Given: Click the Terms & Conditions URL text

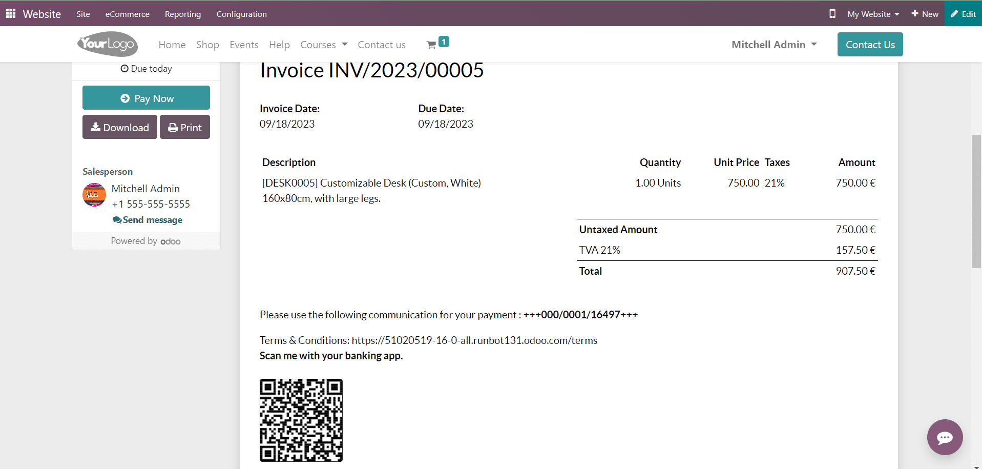Looking at the screenshot, I should pyautogui.click(x=474, y=340).
